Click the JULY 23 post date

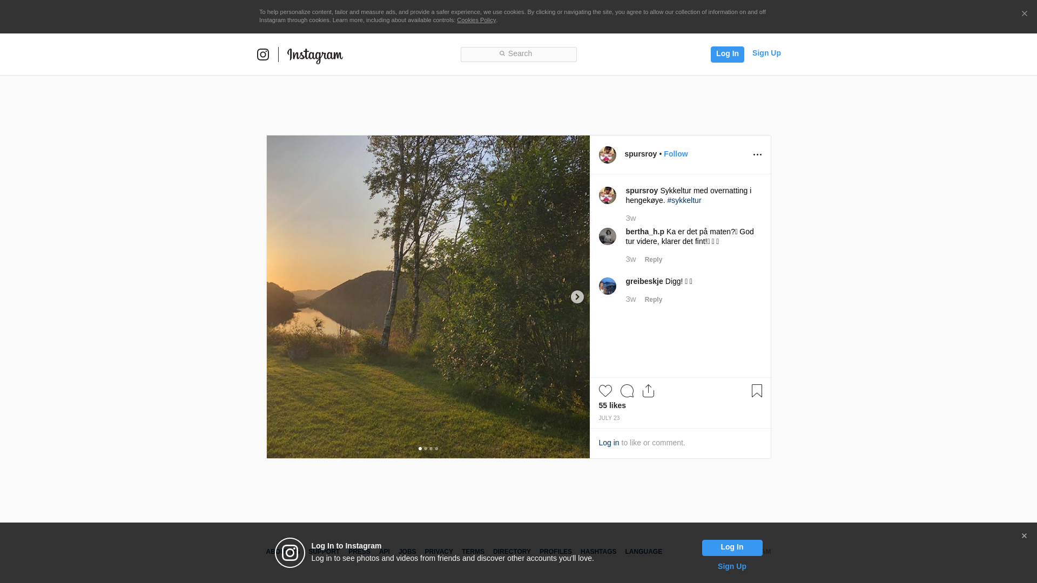pyautogui.click(x=609, y=418)
